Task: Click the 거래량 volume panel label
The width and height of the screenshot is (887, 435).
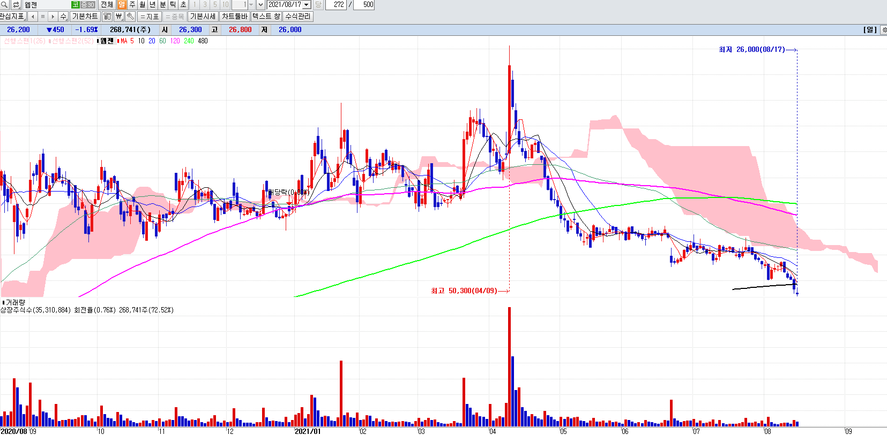Action: (x=15, y=302)
